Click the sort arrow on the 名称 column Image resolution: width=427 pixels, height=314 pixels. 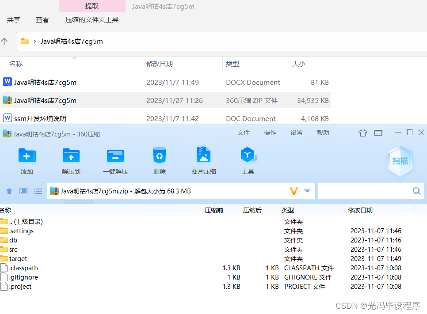74,57
